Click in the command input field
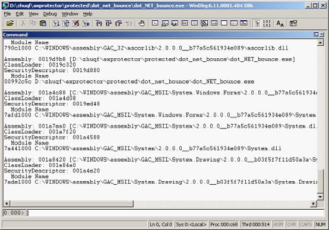This screenshot has width=329, height=230. [176, 213]
